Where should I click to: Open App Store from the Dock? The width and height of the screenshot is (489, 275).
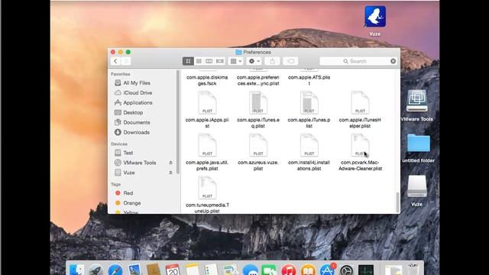coord(327,270)
